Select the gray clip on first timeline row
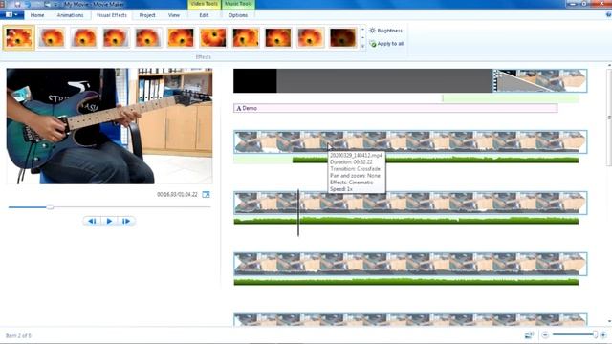This screenshot has width=612, height=344. click(384, 80)
